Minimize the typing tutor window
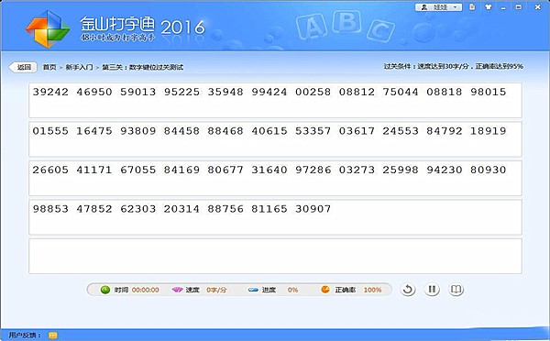This screenshot has width=550, height=341. coord(503,7)
